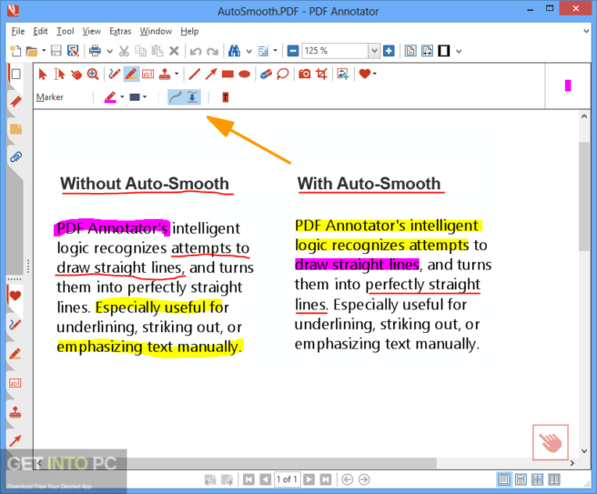597x494 pixels.
Task: Go to the first page button
Action: 248,479
